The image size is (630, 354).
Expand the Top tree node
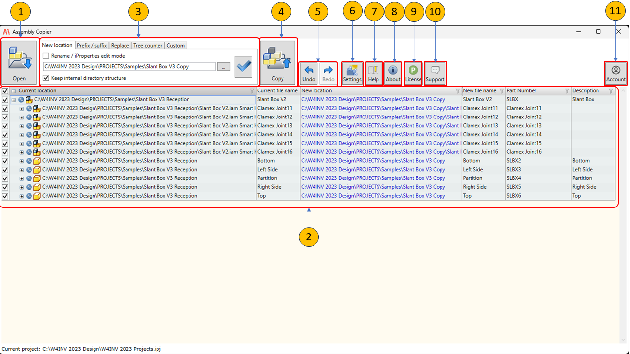[x=22, y=196]
